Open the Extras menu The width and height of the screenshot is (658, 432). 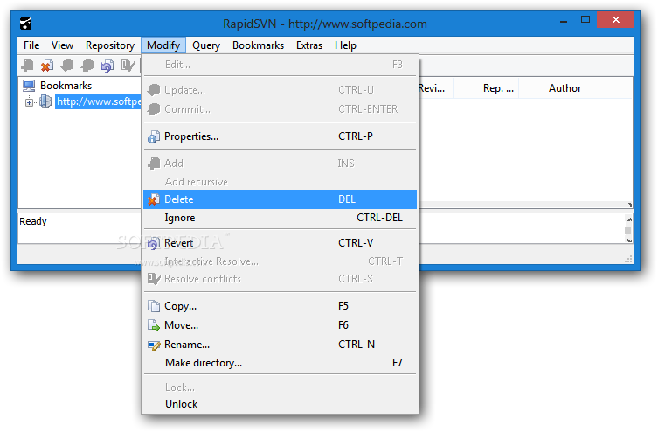(309, 45)
